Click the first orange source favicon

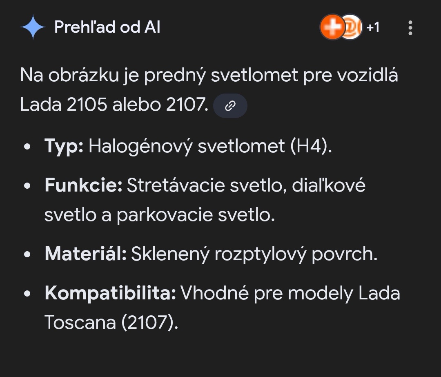[332, 28]
